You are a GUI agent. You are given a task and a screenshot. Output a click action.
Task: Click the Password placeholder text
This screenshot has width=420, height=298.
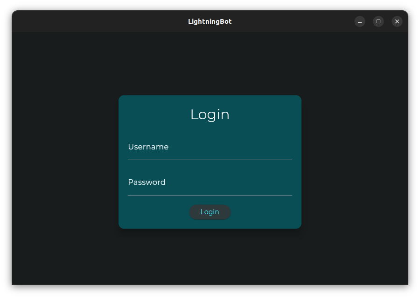(147, 182)
